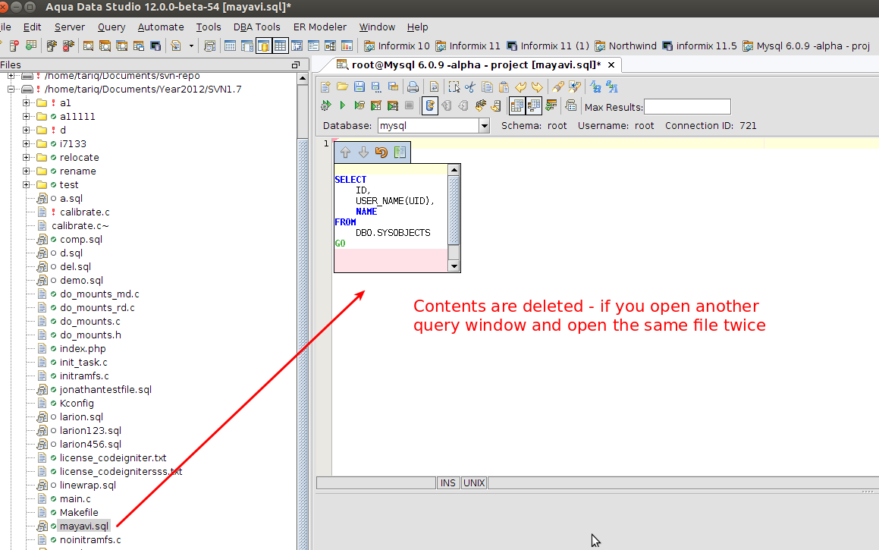Collapse the /home/tariq/Documents/Year2012/SVN1.7 node
The height and width of the screenshot is (550, 879).
pyautogui.click(x=11, y=90)
